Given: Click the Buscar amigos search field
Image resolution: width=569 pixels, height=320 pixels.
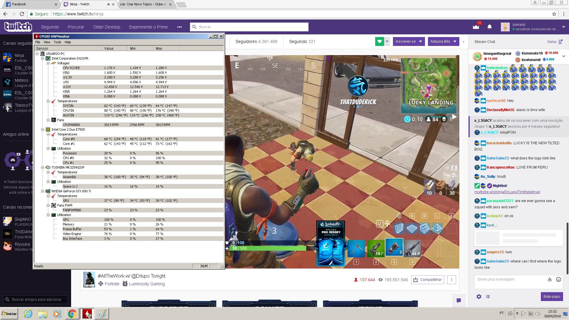Looking at the screenshot, I should pyautogui.click(x=35, y=300).
